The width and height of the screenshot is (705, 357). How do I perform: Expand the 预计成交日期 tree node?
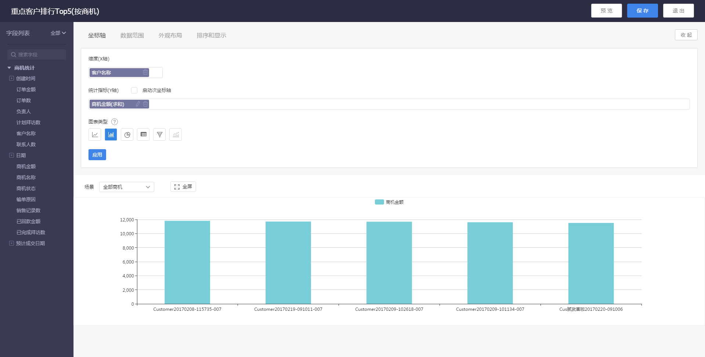click(x=11, y=243)
